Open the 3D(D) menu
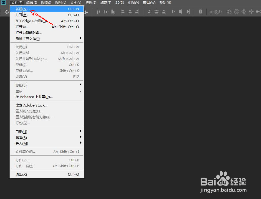The image size is (261, 199). pyautogui.click(x=119, y=3)
